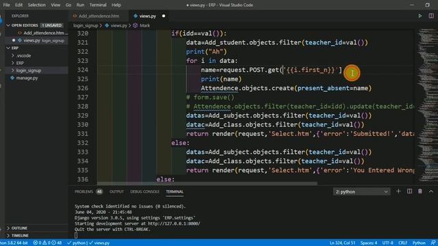The width and height of the screenshot is (438, 246).
Task: Open the View menu
Action: 55,5
